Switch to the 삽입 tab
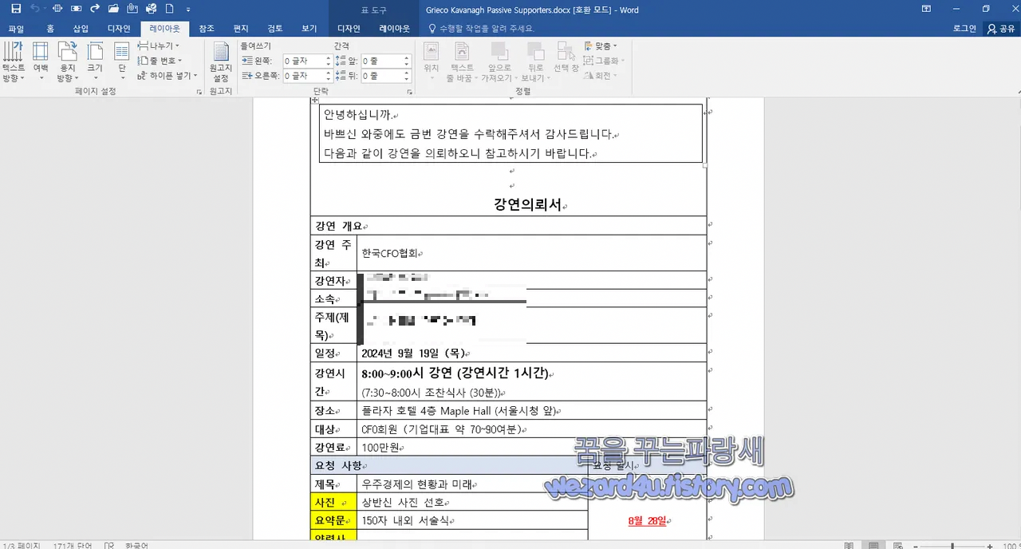The image size is (1021, 549). point(81,29)
